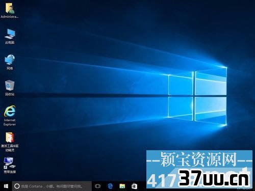Click the 回收站 text label under the bin
The height and width of the screenshot is (191, 255).
pos(10,94)
